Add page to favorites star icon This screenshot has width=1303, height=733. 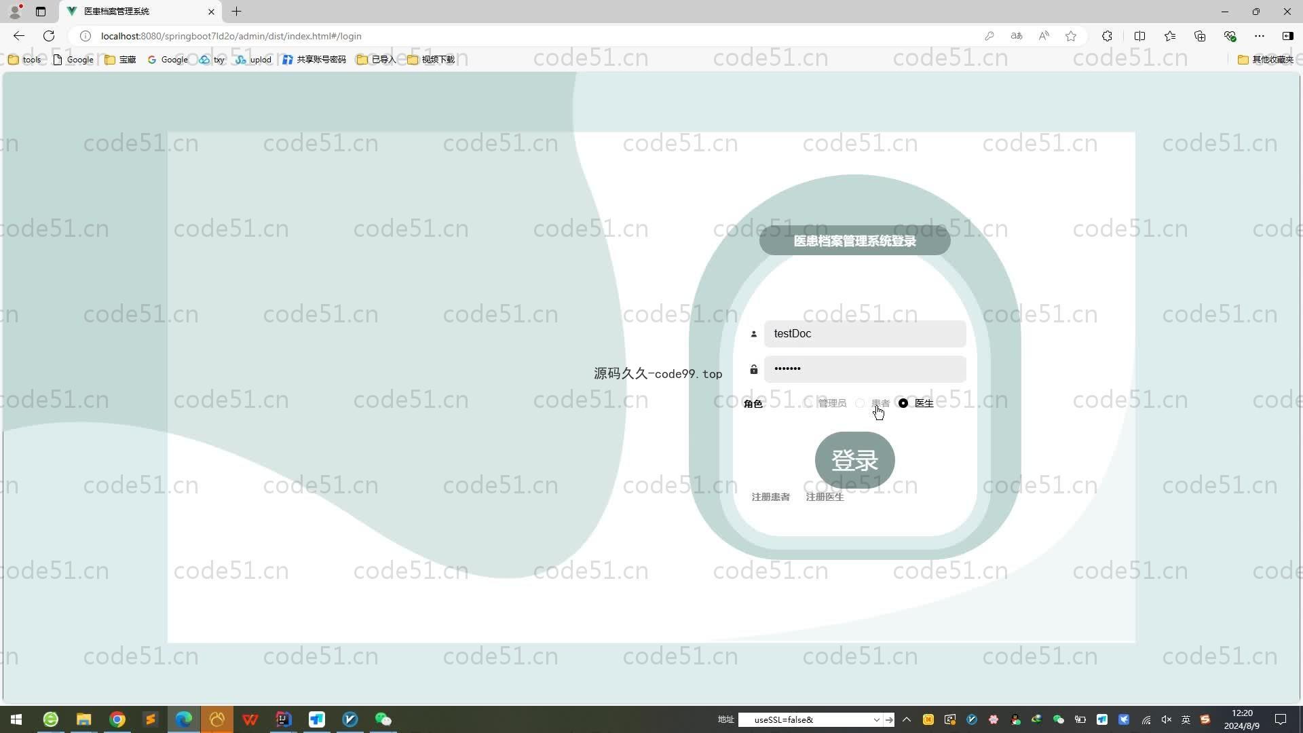(1071, 36)
